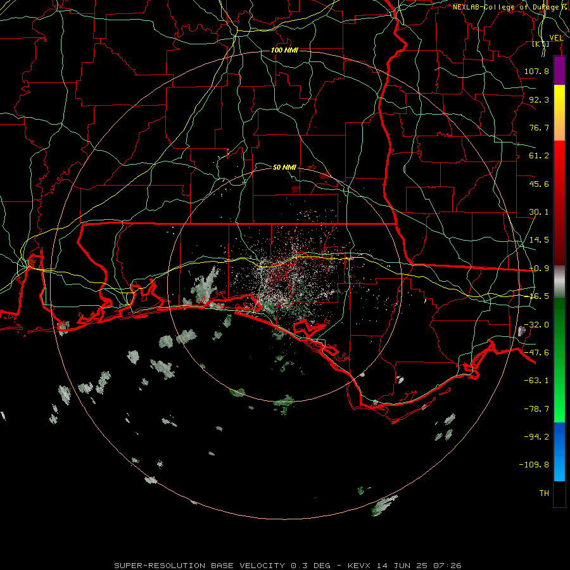Click the "SUPER-RESOLUTION BASE VELOCITY" caption text
570x570 pixels.
click(x=199, y=566)
